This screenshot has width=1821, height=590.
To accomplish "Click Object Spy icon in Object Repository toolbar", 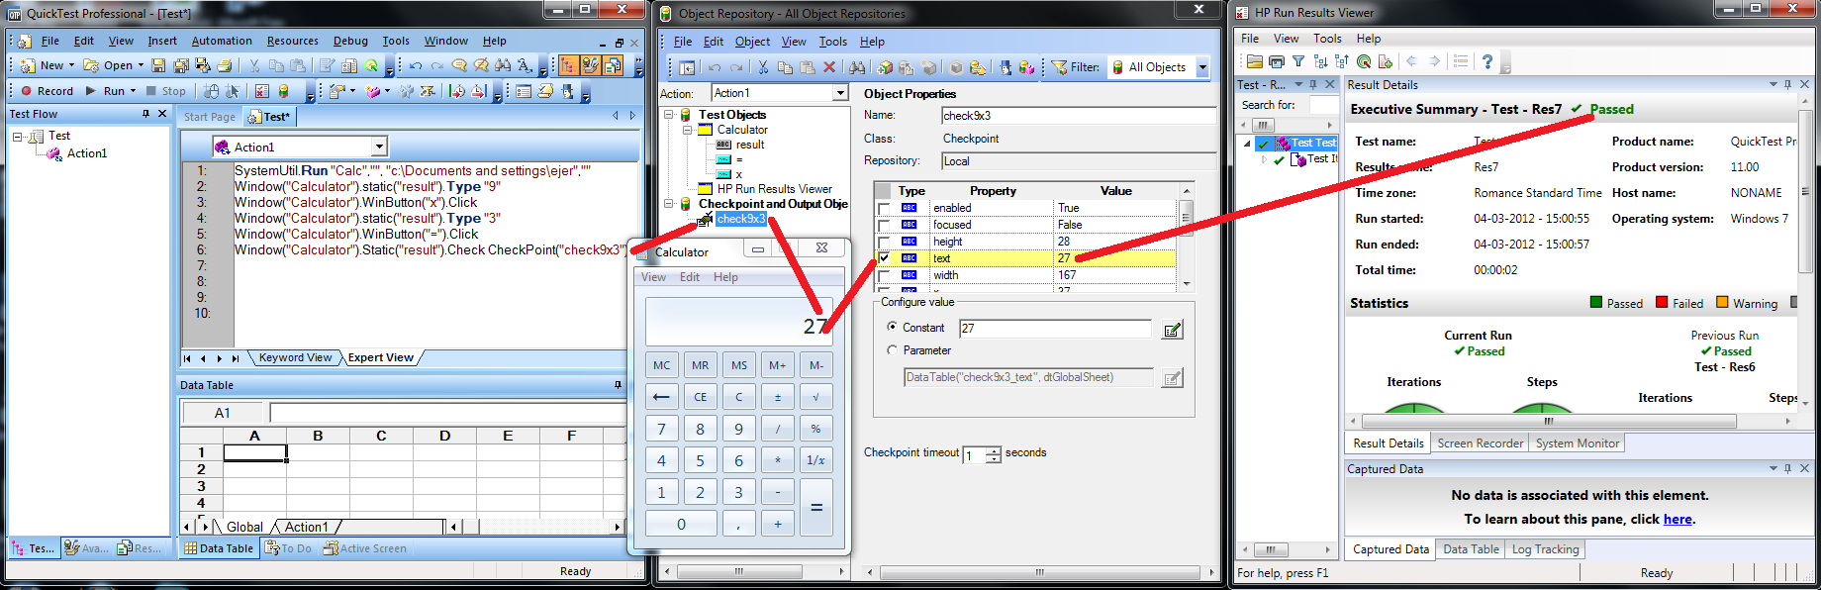I will click(x=1006, y=67).
